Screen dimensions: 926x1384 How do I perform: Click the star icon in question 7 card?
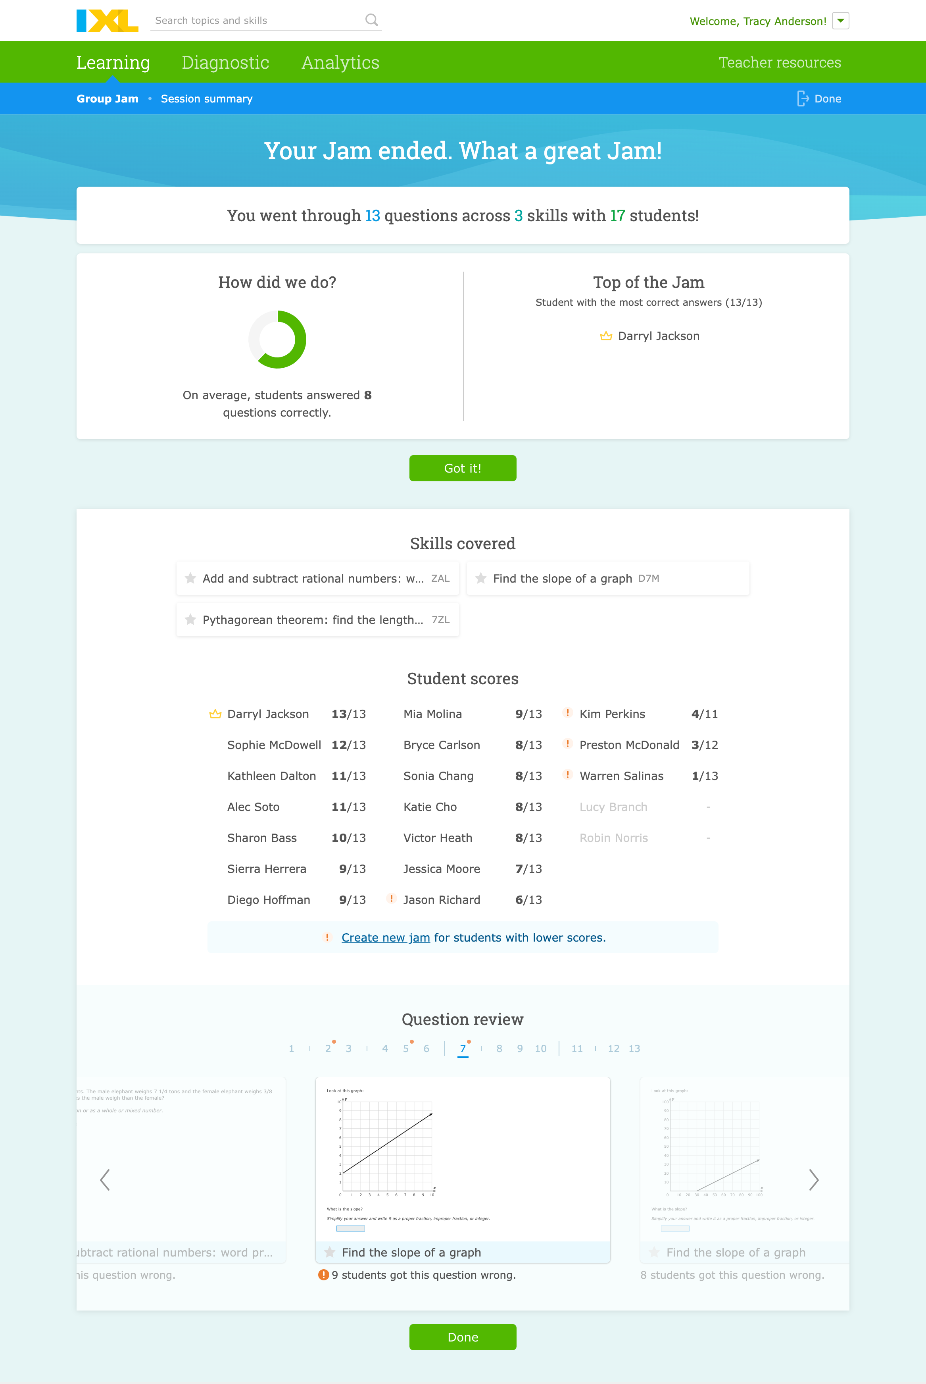click(330, 1252)
